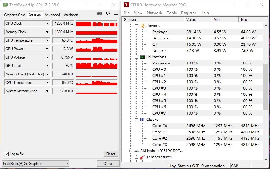Screen dimensions: 270x169
Task: Open the GPU Load sensor dropdown
Action: 47,66
